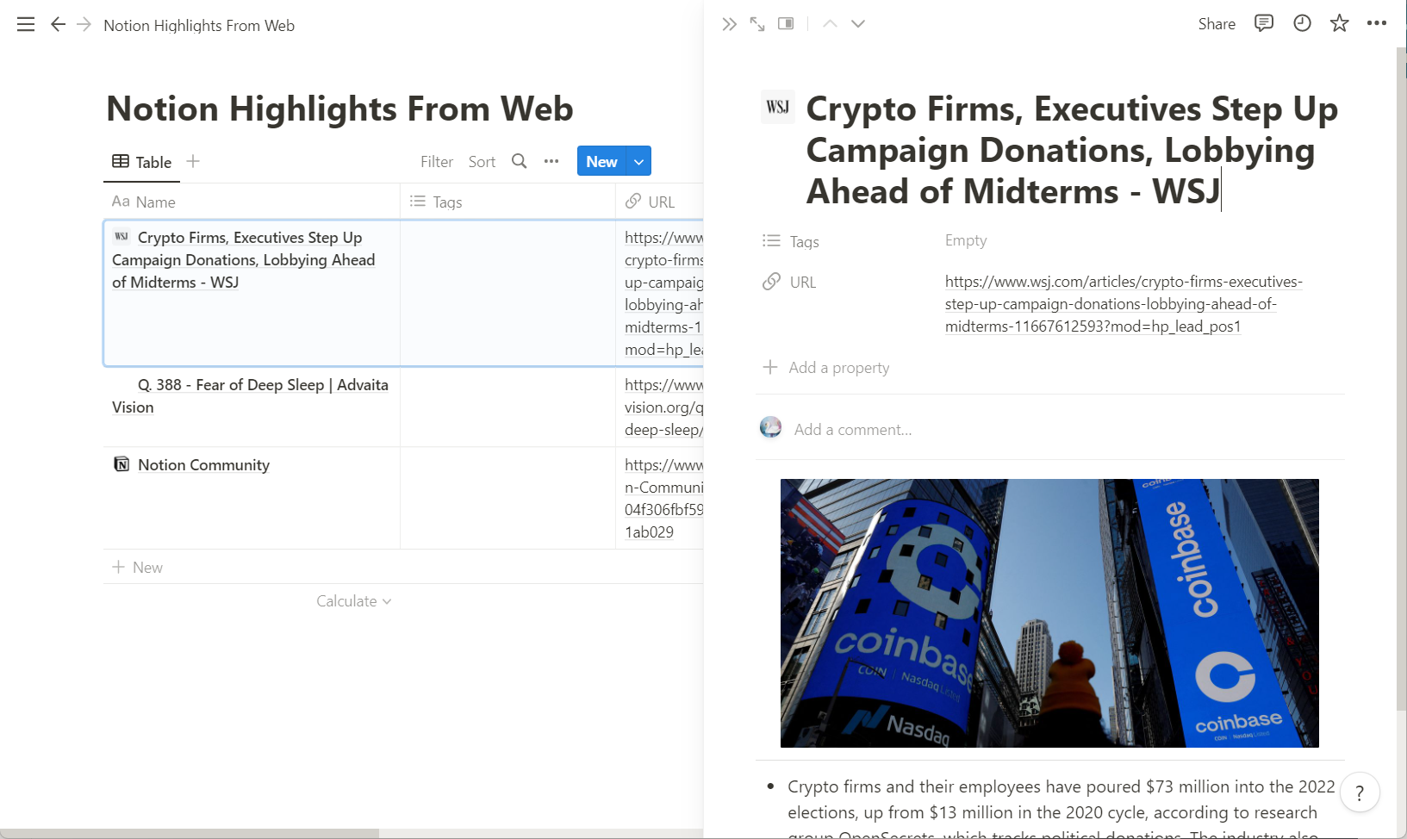The image size is (1407, 839).
Task: Select the Table view tab
Action: pyautogui.click(x=142, y=162)
